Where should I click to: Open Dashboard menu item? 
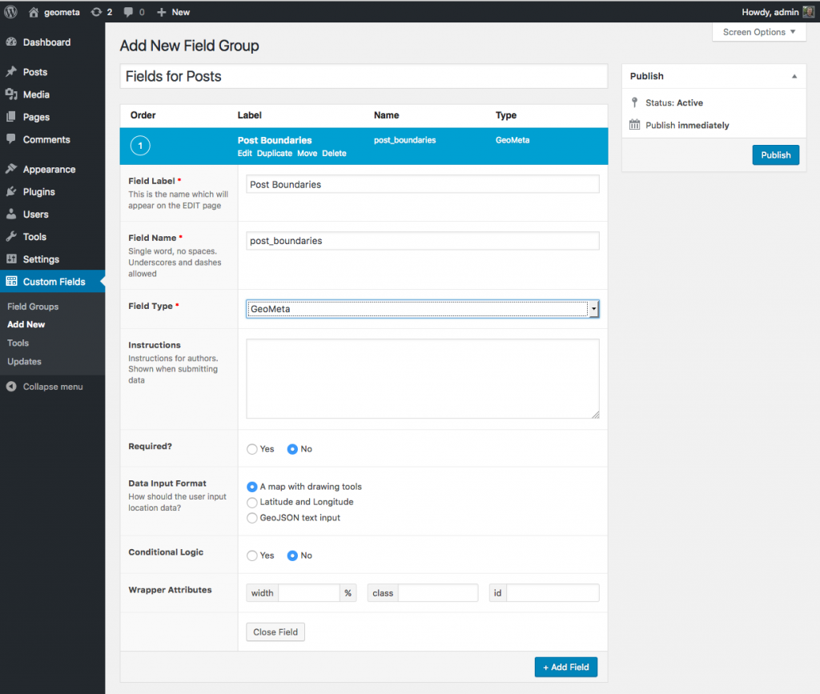52,42
